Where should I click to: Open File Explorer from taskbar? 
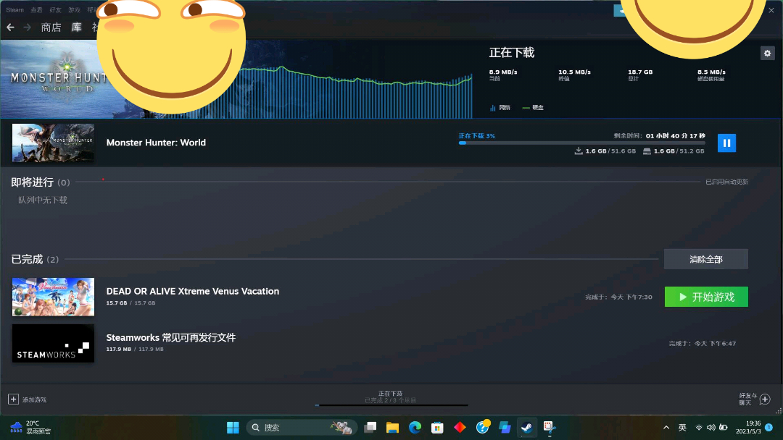click(x=392, y=428)
